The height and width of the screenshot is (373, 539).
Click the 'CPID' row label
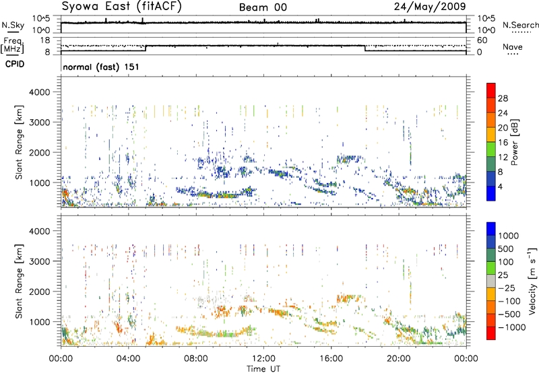(15, 64)
